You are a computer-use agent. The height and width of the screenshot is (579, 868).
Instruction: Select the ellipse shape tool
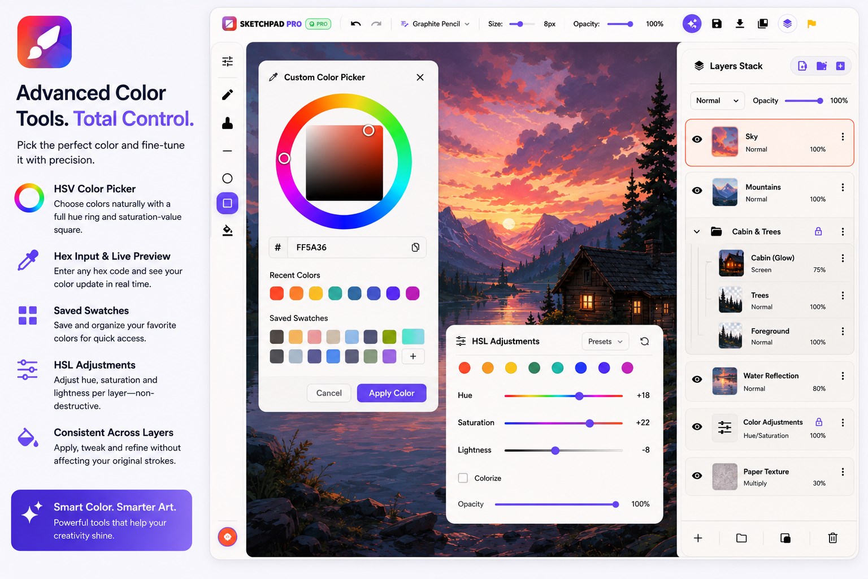[227, 179]
